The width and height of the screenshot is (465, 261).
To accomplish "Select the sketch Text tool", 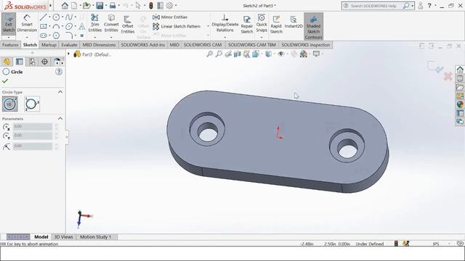I will coord(81,26).
